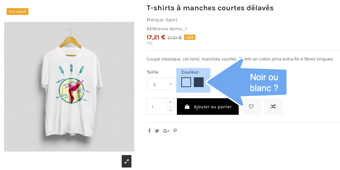
Task: Click the quantity input field
Action: coord(157,107)
